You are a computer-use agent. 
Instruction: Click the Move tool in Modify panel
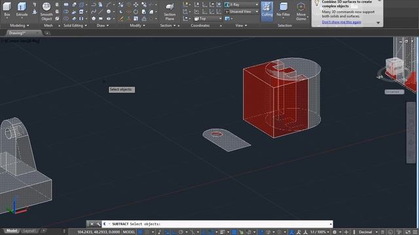coord(136,5)
